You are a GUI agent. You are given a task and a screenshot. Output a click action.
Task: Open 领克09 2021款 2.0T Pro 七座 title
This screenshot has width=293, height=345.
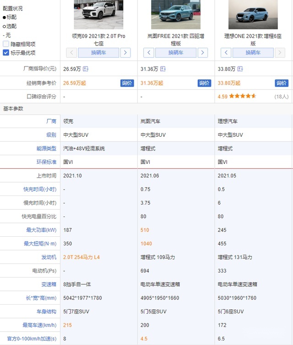pos(98,39)
